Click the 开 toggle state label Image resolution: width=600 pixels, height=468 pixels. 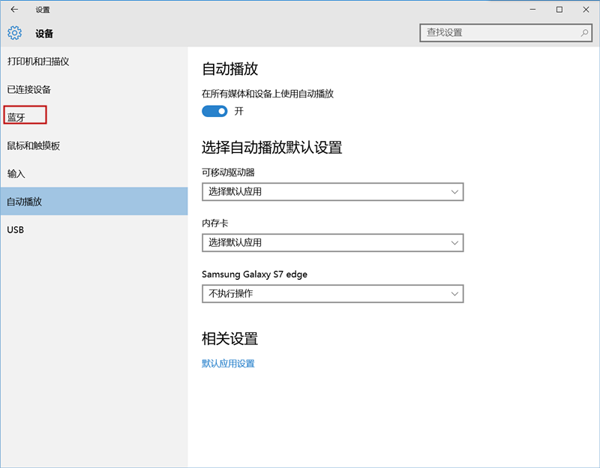[x=239, y=111]
